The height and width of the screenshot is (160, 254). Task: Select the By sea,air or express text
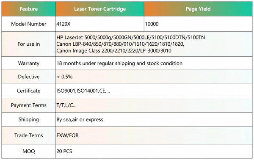[x=80, y=119]
